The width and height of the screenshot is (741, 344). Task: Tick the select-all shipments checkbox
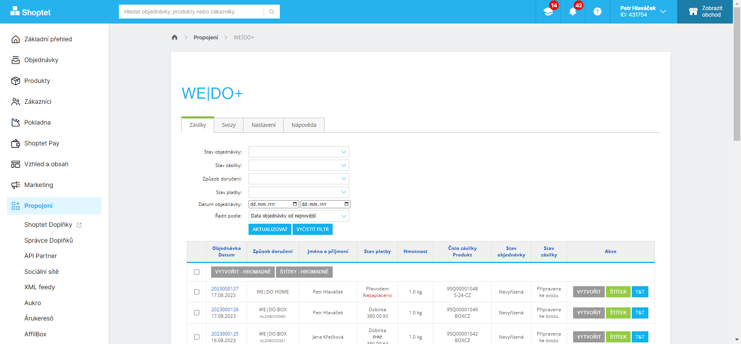pyautogui.click(x=197, y=272)
